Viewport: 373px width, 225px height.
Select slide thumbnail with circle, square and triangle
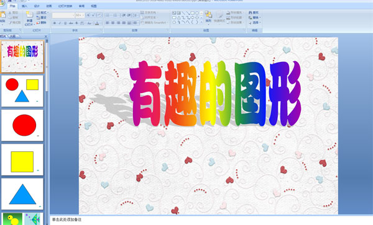pos(22,91)
